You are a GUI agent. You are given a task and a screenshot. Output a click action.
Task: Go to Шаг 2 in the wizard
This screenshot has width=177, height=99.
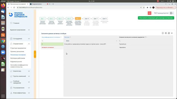(51, 18)
